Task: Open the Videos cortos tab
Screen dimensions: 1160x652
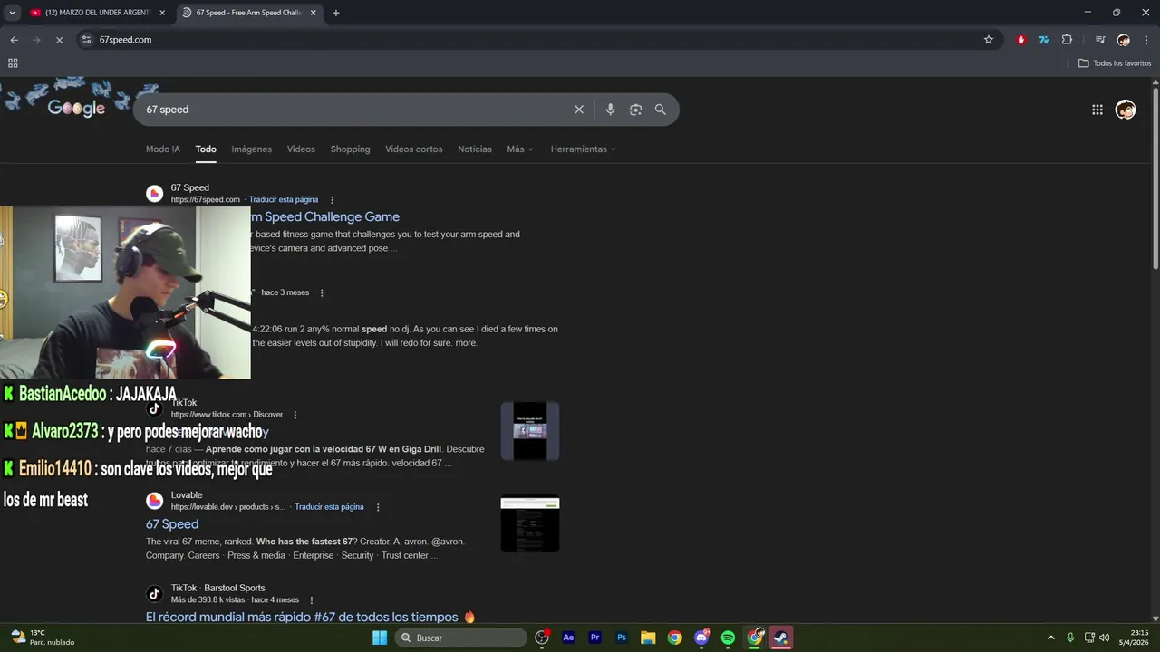Action: click(x=414, y=149)
